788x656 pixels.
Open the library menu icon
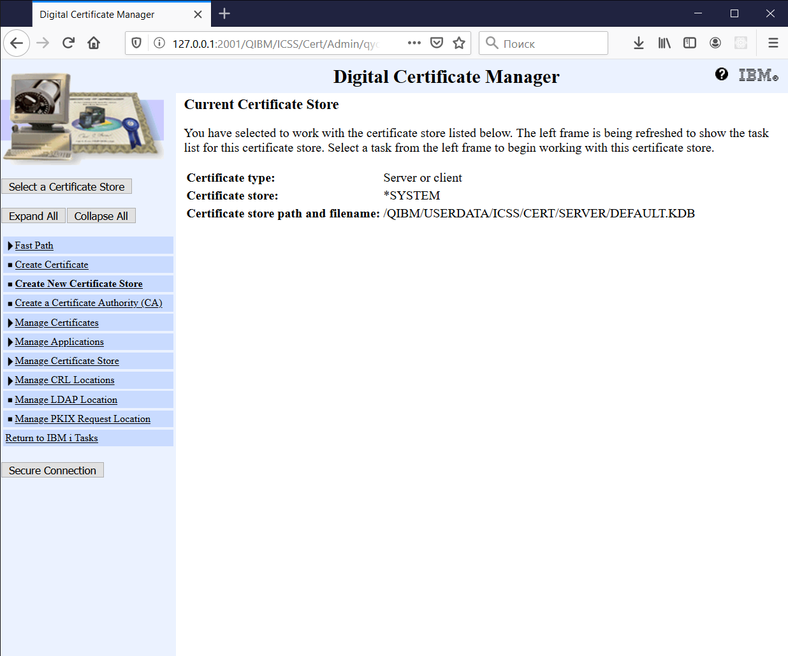pos(664,43)
